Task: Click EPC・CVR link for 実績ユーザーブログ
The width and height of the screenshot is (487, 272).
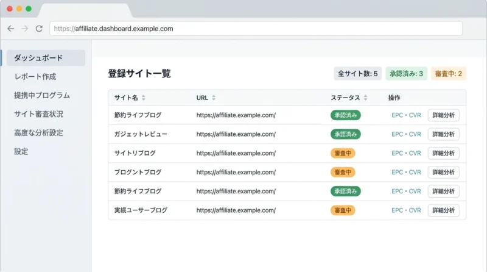Action: click(x=406, y=210)
